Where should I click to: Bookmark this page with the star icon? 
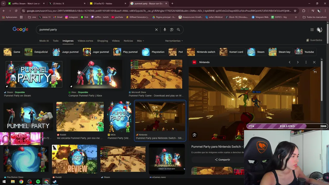pos(295,11)
